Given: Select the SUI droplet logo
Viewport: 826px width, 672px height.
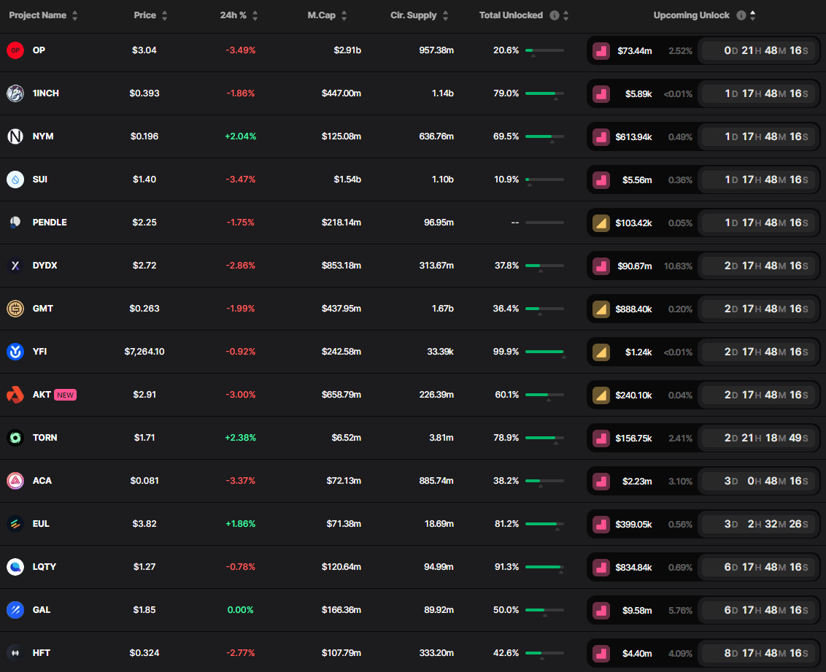Looking at the screenshot, I should point(15,179).
